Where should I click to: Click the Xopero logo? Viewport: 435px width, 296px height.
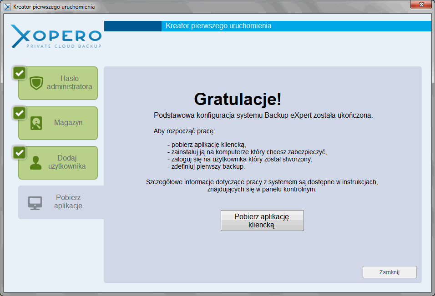tap(56, 36)
